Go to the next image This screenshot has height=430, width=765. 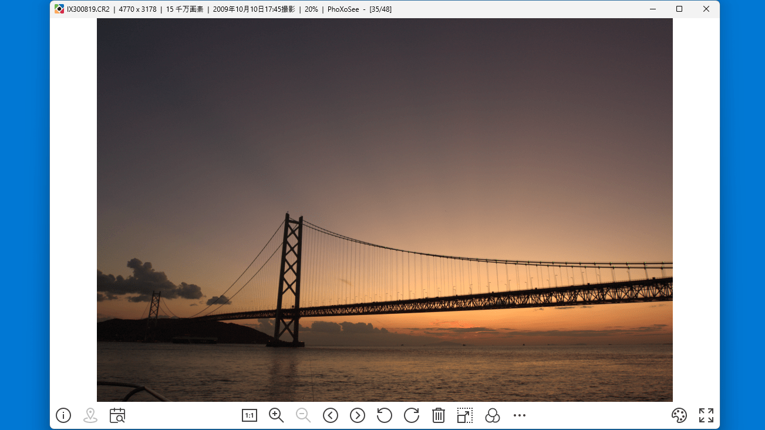pos(358,415)
